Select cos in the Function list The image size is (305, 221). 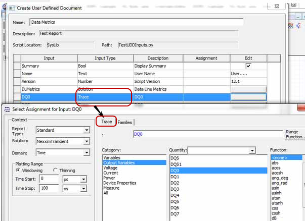pyautogui.click(x=275, y=208)
